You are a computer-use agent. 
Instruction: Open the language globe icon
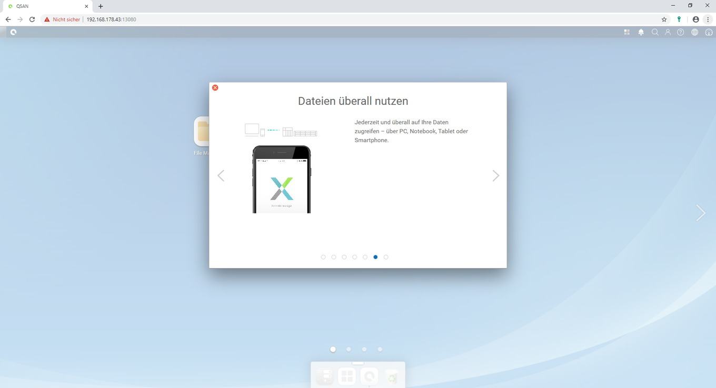[x=695, y=32]
